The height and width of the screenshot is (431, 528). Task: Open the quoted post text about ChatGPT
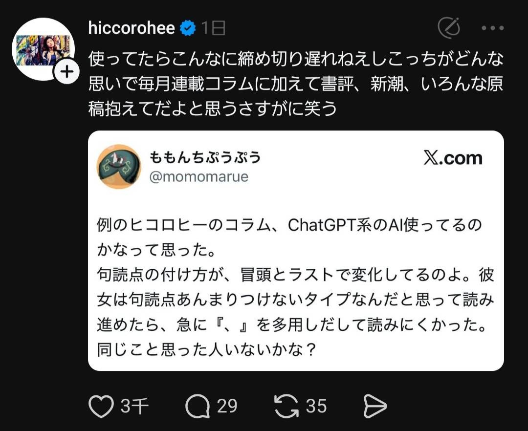click(x=296, y=287)
